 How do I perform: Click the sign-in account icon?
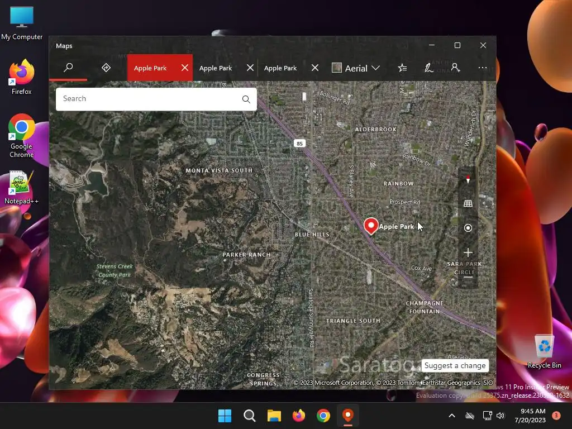(x=455, y=68)
